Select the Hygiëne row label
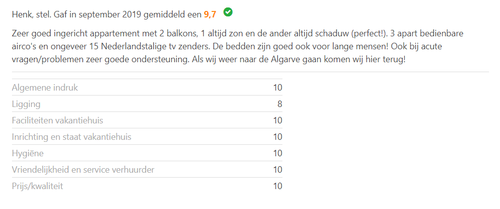 (x=28, y=153)
